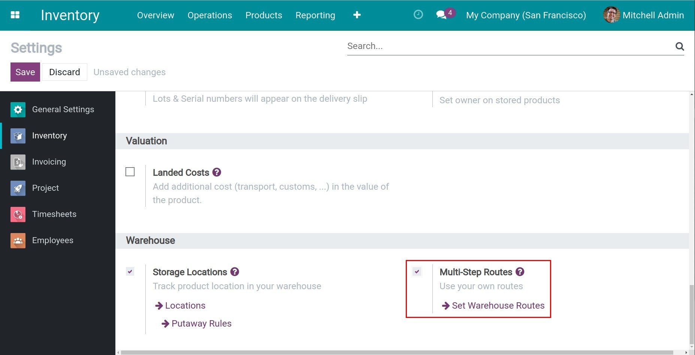The height and width of the screenshot is (355, 695).
Task: Discard the unsaved changes
Action: coord(64,72)
